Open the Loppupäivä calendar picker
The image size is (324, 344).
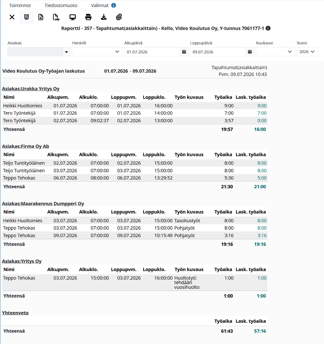pyautogui.click(x=250, y=52)
